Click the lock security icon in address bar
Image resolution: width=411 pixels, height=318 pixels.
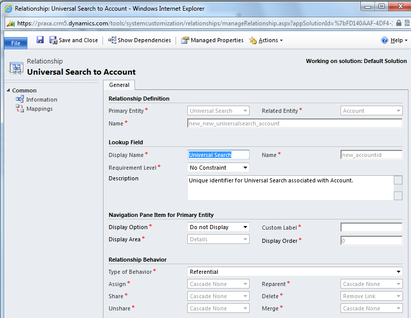[x=399, y=23]
